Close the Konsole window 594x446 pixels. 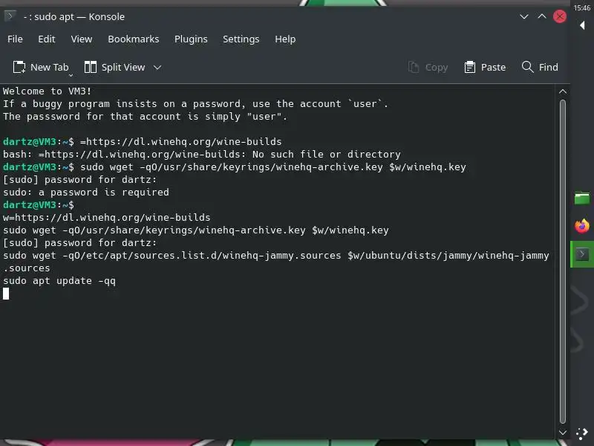(560, 16)
